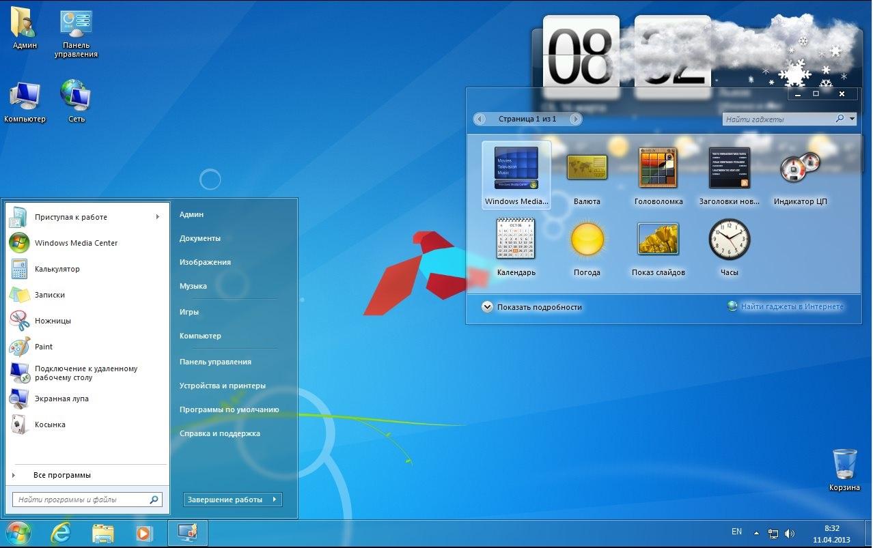Open the Calendar gadget icon
873x548 pixels.
[516, 239]
